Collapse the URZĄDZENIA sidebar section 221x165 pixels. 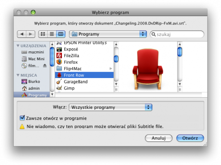18,46
